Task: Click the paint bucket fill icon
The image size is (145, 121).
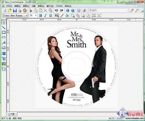Action: coord(67,15)
